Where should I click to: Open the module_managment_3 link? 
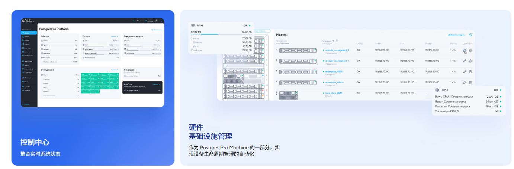pos(337,50)
